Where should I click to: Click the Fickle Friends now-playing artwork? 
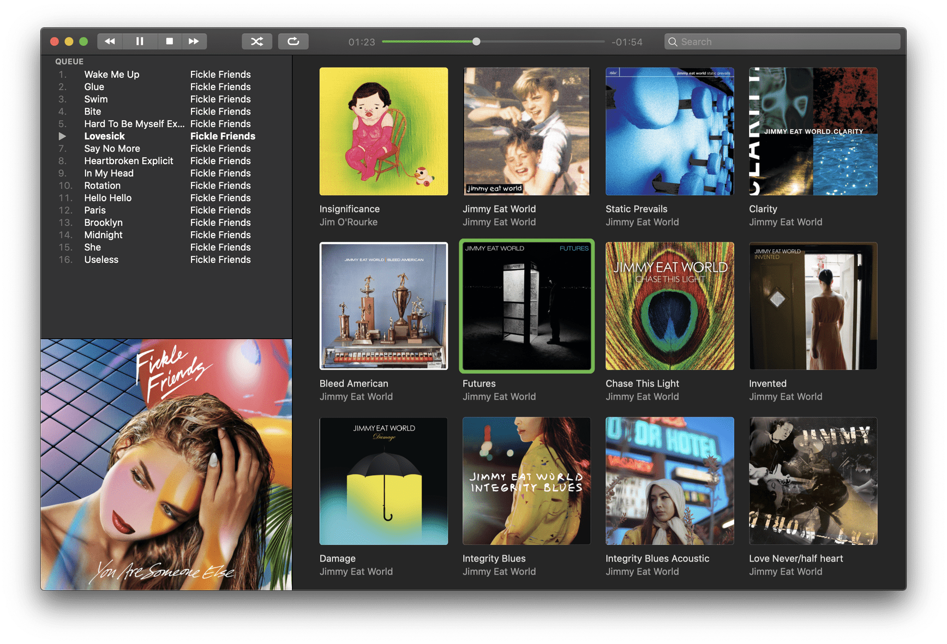pyautogui.click(x=166, y=465)
